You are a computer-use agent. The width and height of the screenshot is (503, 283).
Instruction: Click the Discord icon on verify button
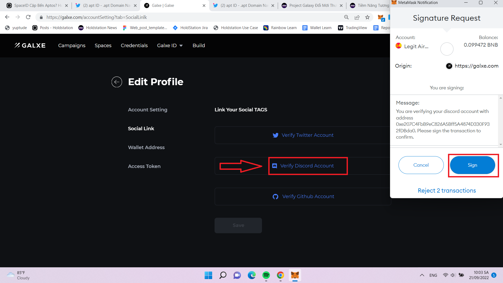(275, 166)
